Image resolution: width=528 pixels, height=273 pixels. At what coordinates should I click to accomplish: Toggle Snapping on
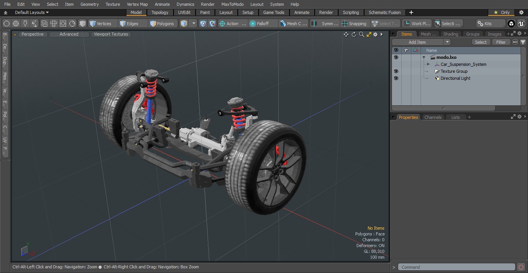click(354, 24)
